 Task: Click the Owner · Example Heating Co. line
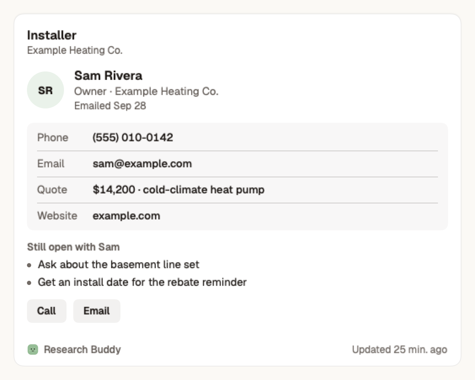coord(146,91)
